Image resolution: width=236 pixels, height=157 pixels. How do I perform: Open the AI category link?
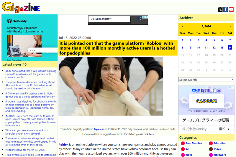click(x=187, y=149)
